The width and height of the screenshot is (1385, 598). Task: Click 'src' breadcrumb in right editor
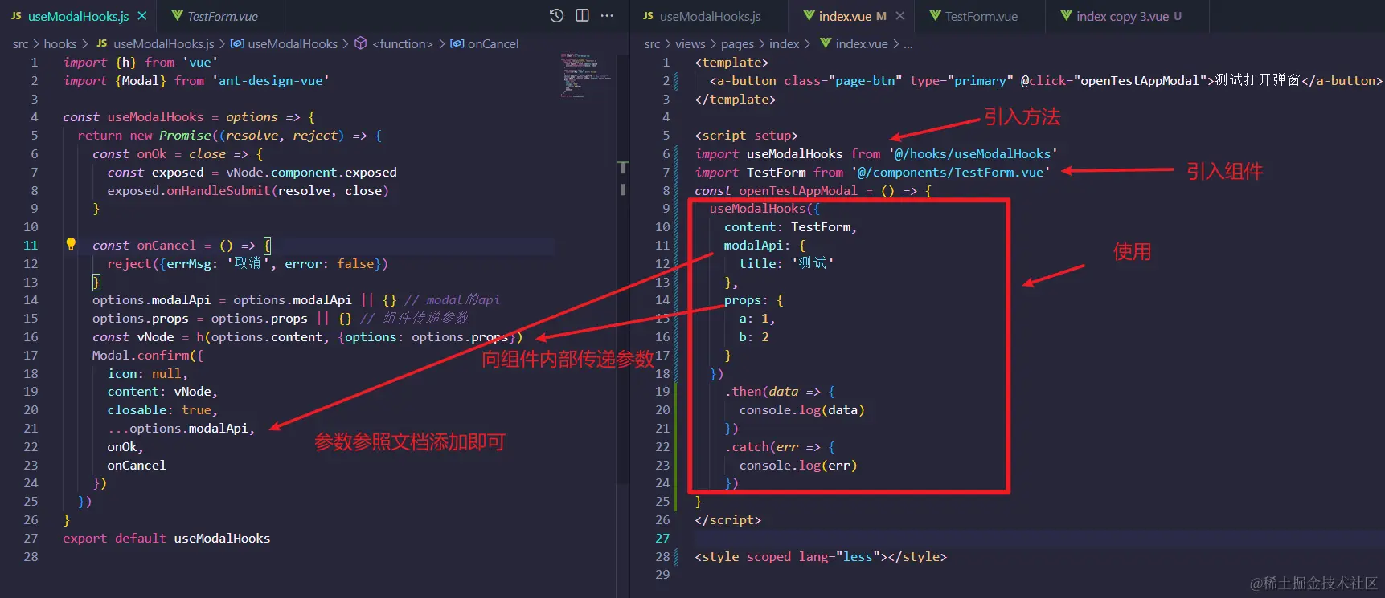[x=652, y=44]
